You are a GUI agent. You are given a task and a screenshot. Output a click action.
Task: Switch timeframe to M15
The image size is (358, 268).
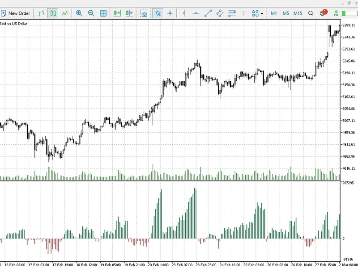click(298, 13)
